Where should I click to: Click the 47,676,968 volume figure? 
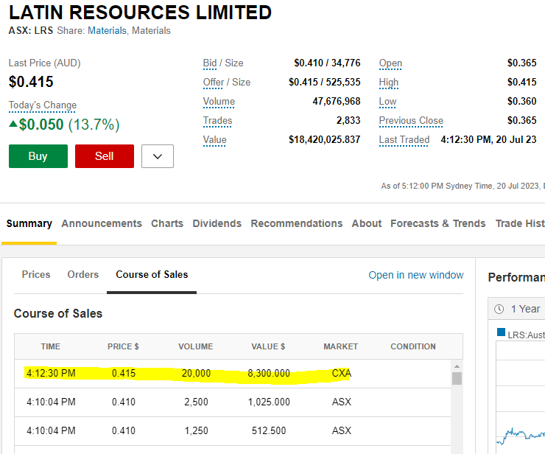pos(337,101)
